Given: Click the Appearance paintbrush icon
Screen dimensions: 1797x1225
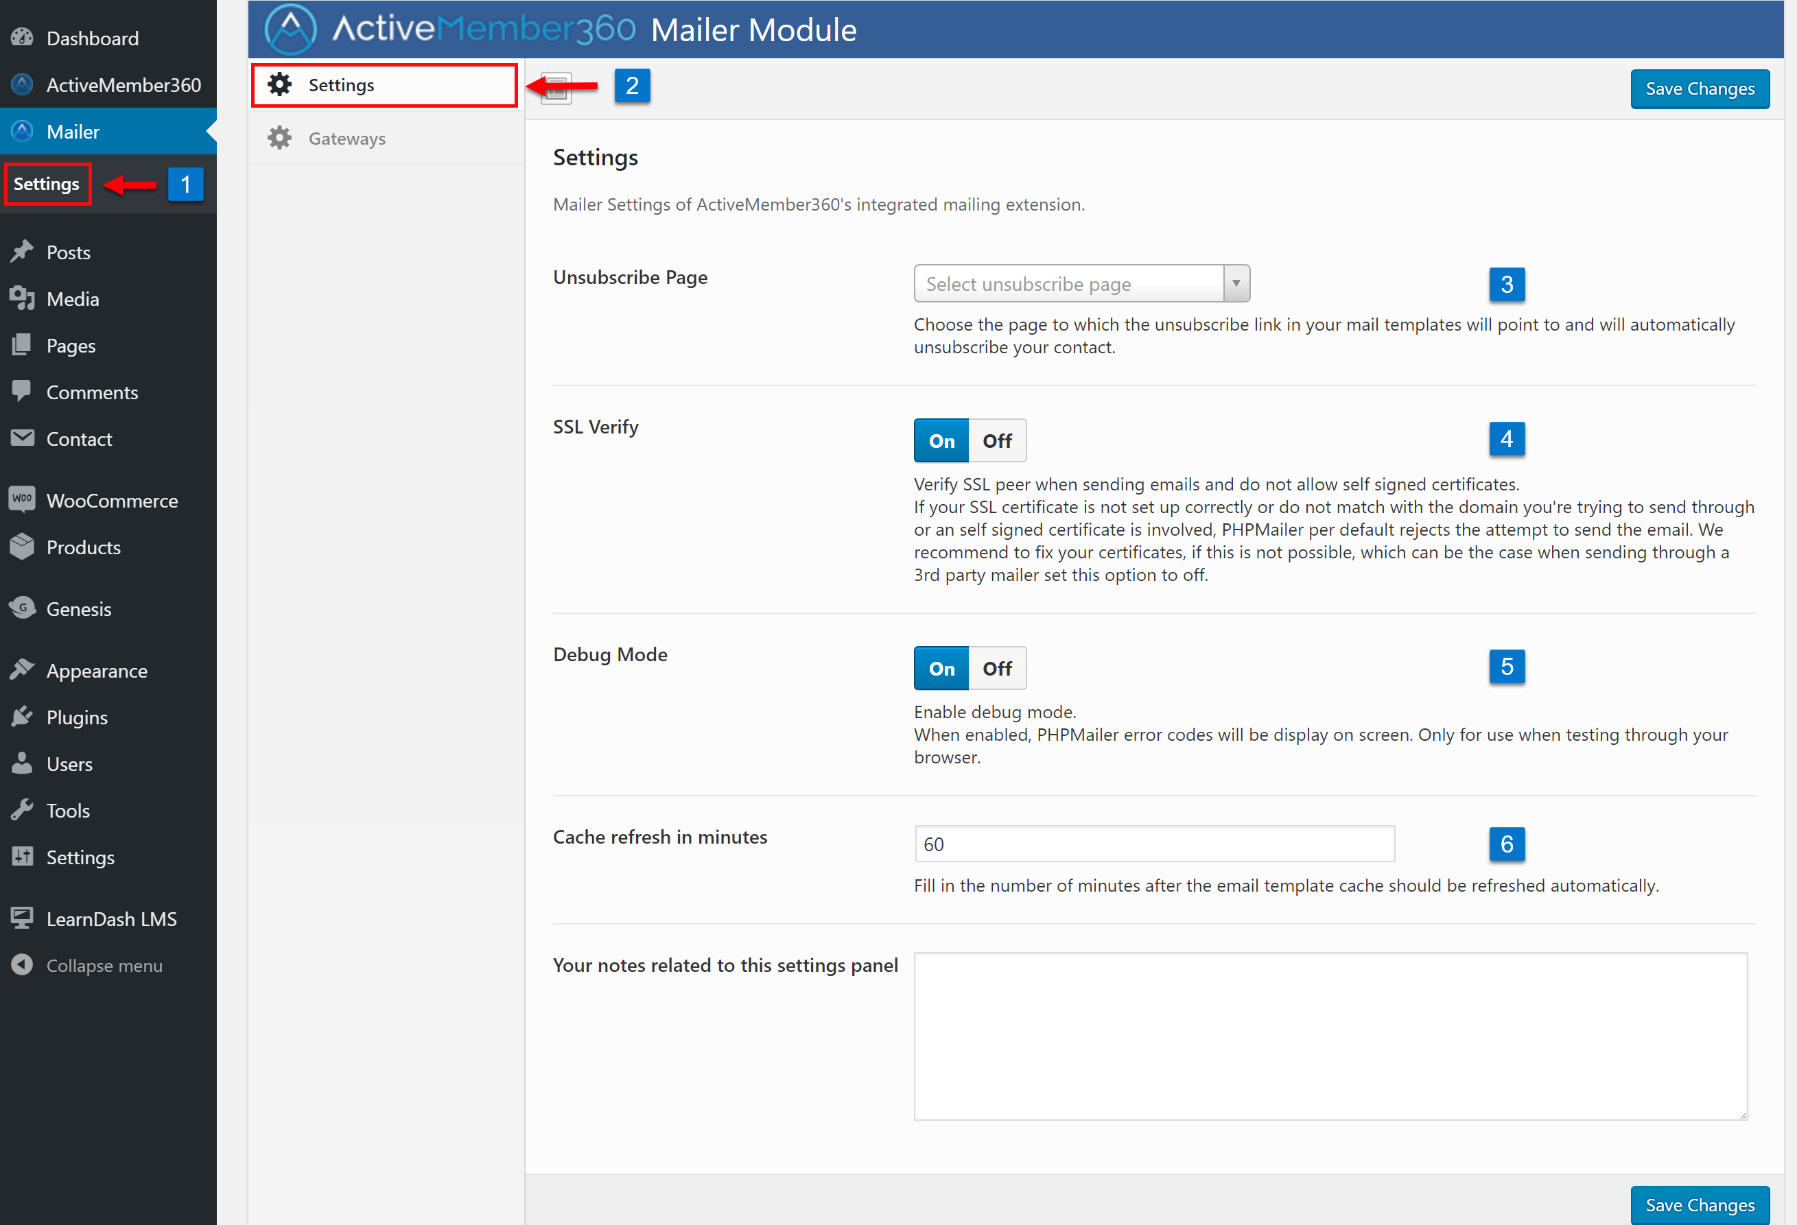Looking at the screenshot, I should coord(23,669).
